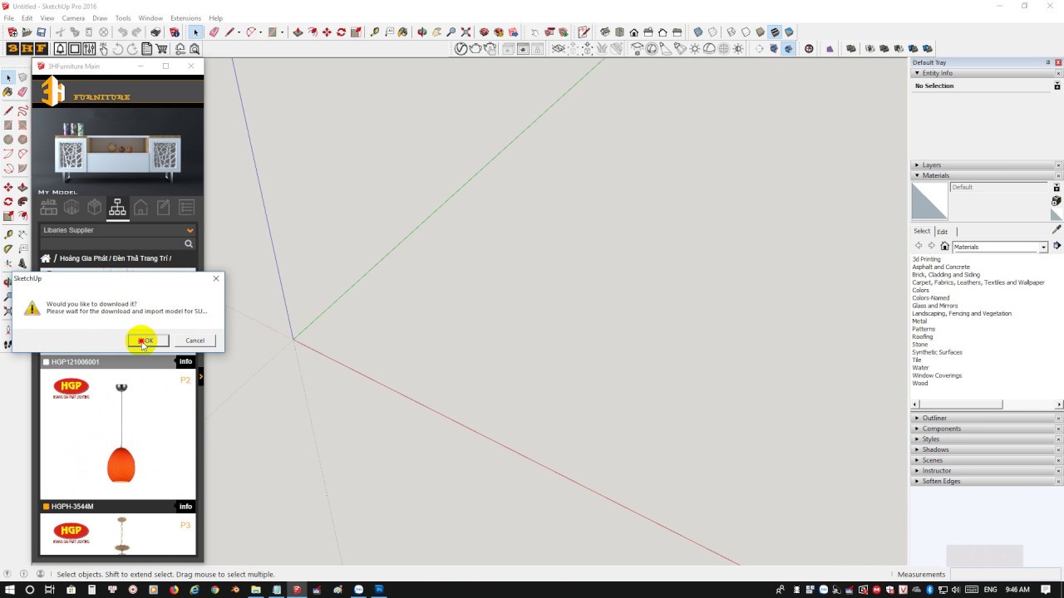Viewport: 1064px width, 598px height.
Task: Click the orange pendant lamp thumbnail
Action: coord(121,434)
